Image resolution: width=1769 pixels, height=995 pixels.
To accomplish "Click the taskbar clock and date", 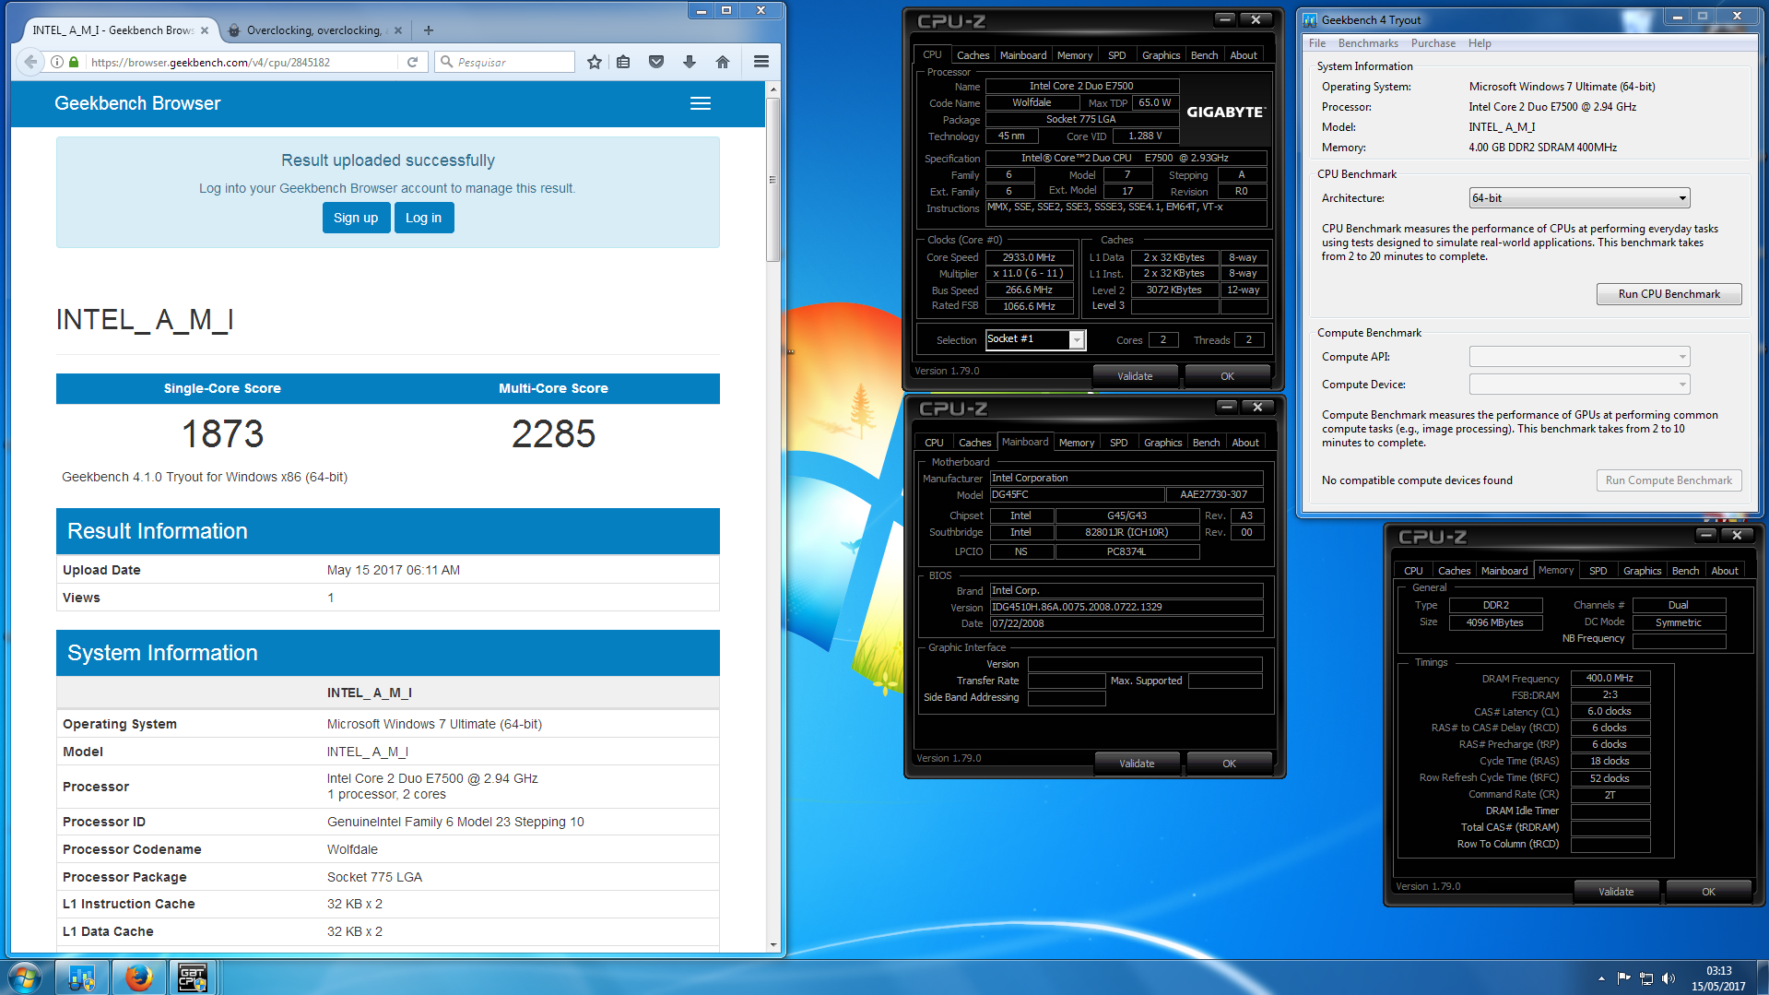I will click(1718, 978).
